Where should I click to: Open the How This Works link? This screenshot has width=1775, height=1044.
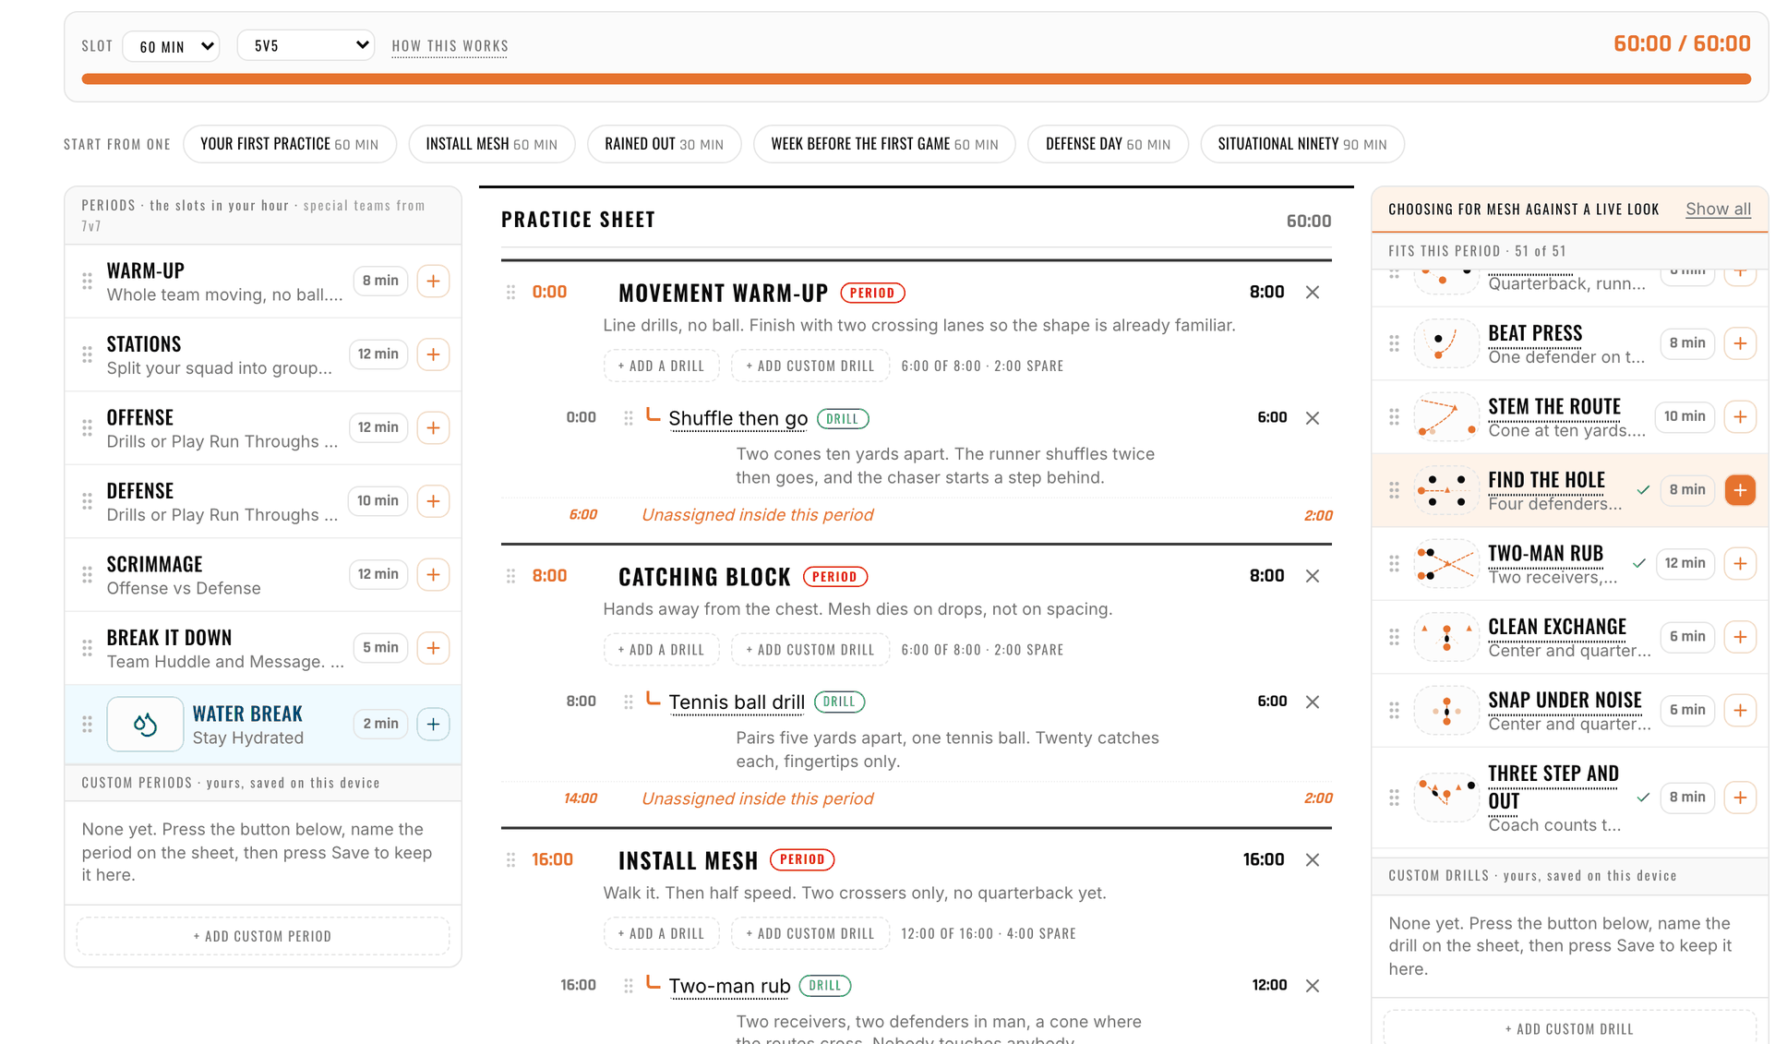tap(450, 46)
